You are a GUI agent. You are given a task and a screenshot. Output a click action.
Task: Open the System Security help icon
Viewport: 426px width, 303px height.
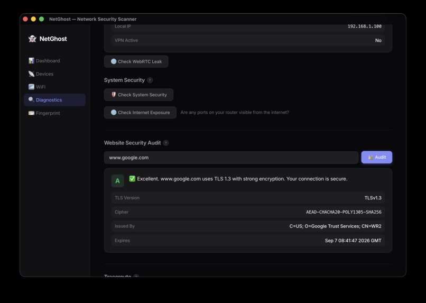click(x=150, y=80)
